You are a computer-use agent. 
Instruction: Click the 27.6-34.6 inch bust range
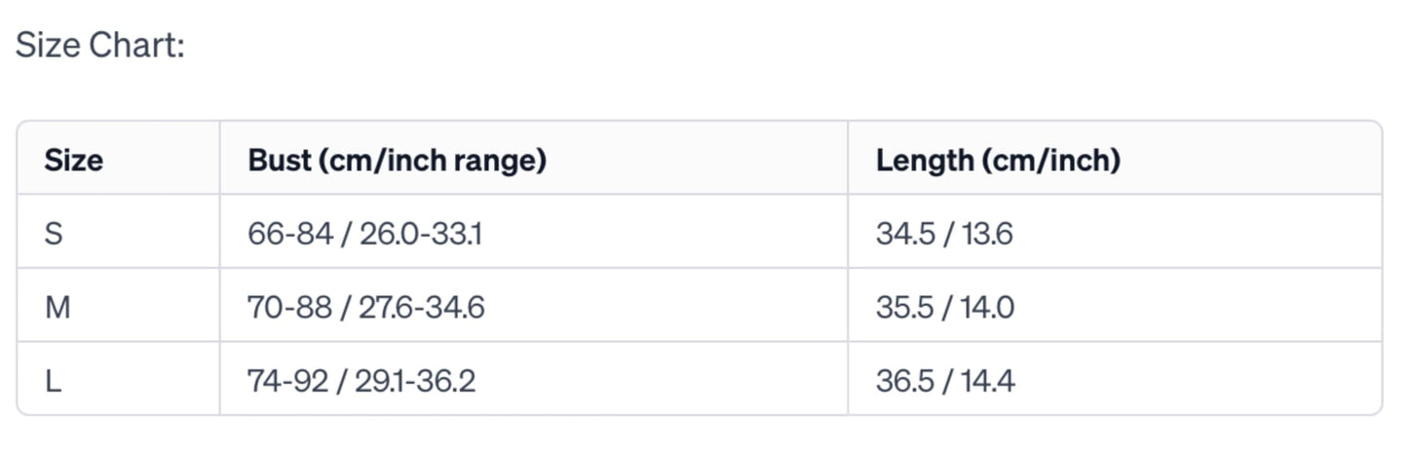tap(423, 308)
